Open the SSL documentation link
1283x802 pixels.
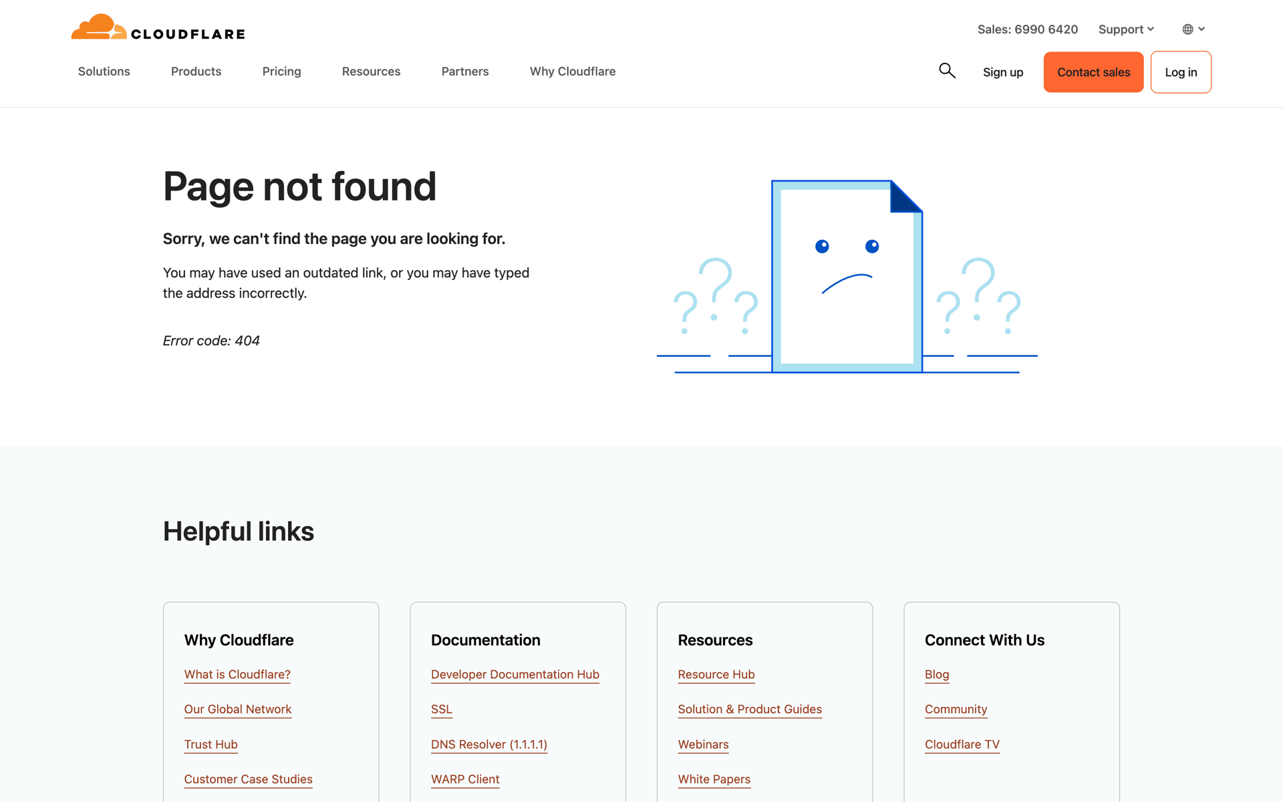(442, 709)
